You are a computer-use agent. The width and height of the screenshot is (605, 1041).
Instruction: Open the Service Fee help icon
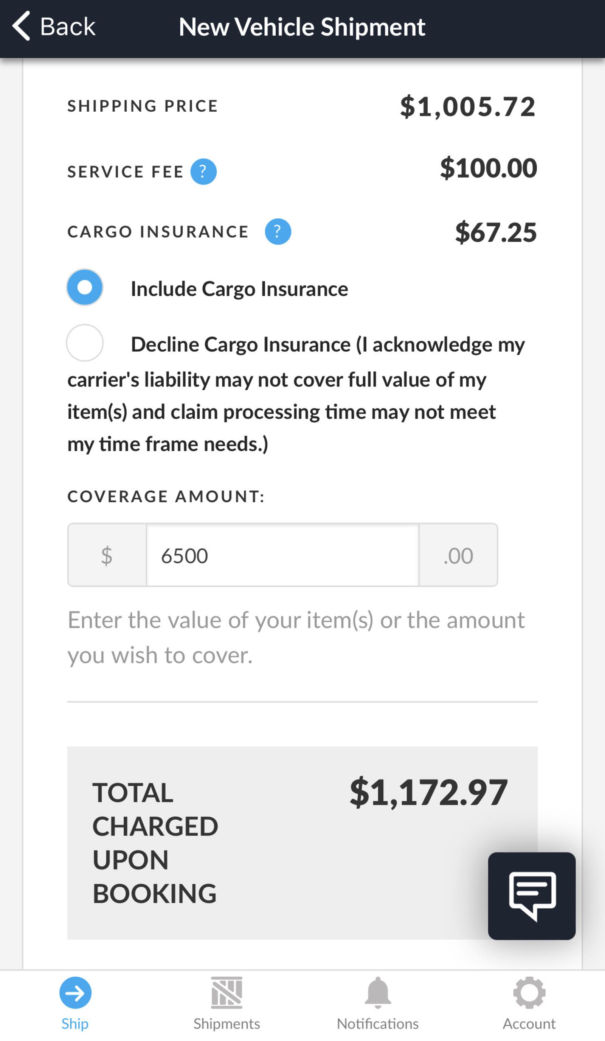203,171
